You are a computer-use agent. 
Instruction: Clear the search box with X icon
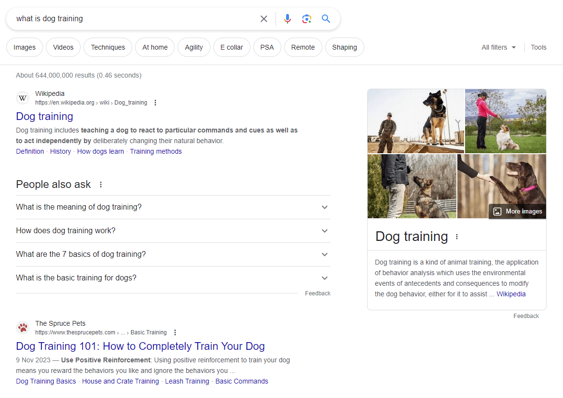264,19
